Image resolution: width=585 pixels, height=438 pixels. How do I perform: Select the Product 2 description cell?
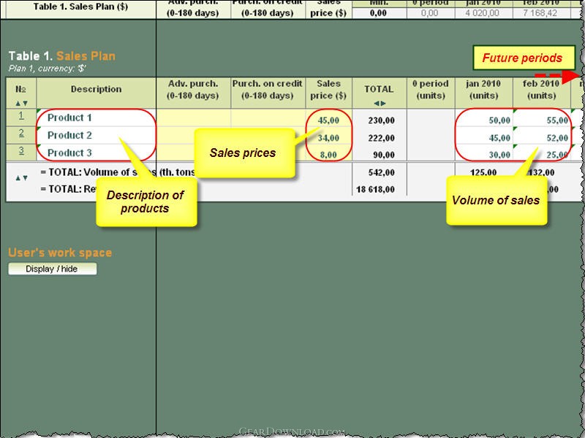pos(97,135)
